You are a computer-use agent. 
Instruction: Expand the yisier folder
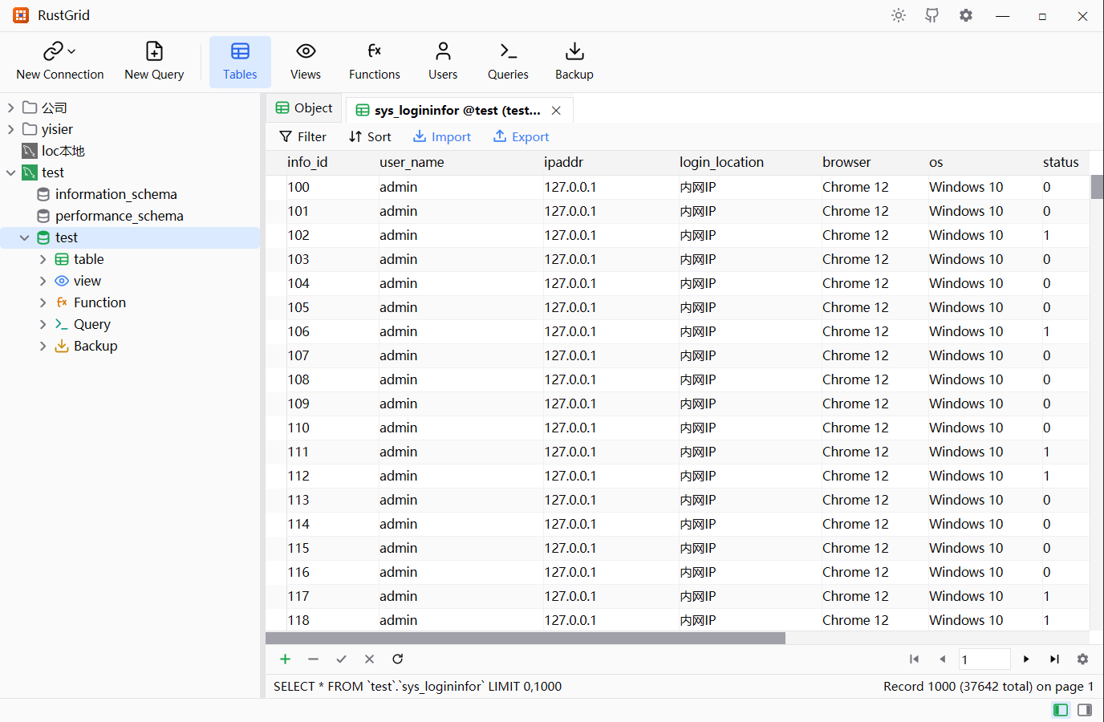(10, 129)
